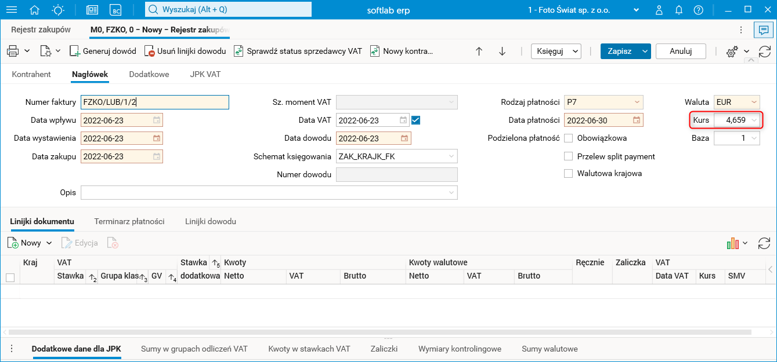Open the Schemat księgowania dropdown
This screenshot has height=362, width=777.
click(451, 156)
